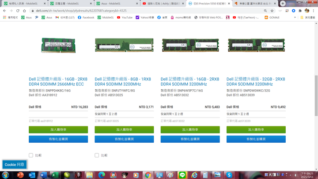Open a new browser tab with the plus icon
Screen dimensions: 318x179
[x=283, y=4]
